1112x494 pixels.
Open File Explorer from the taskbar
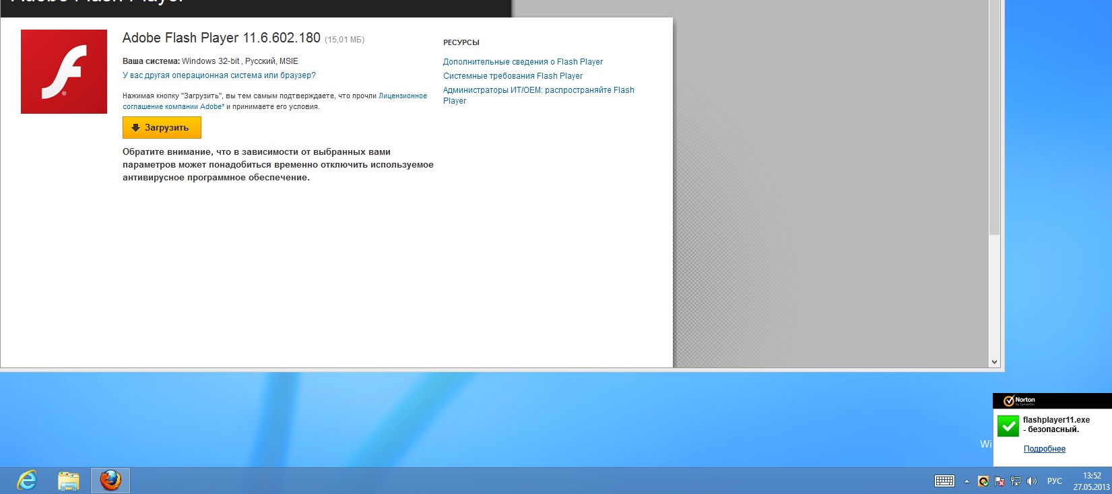[69, 481]
